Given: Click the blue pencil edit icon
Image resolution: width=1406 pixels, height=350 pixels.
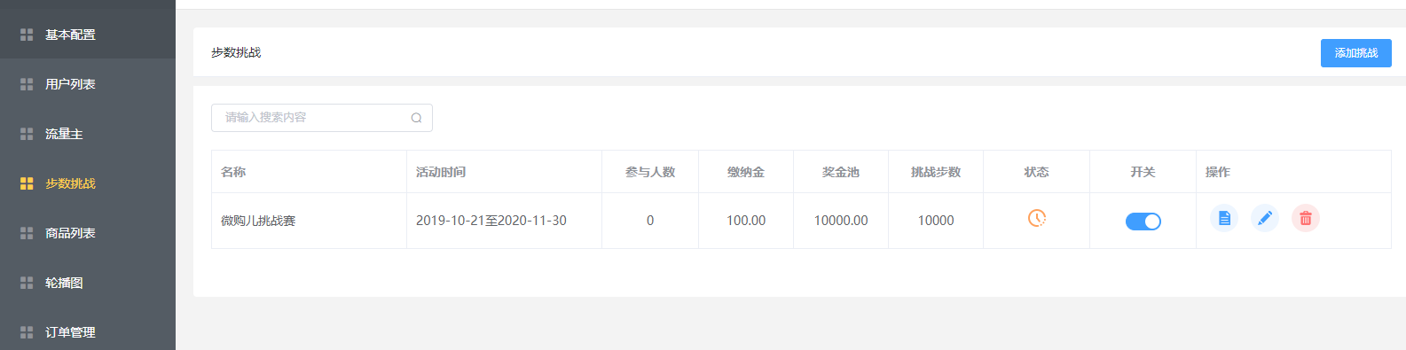Looking at the screenshot, I should tap(1265, 218).
